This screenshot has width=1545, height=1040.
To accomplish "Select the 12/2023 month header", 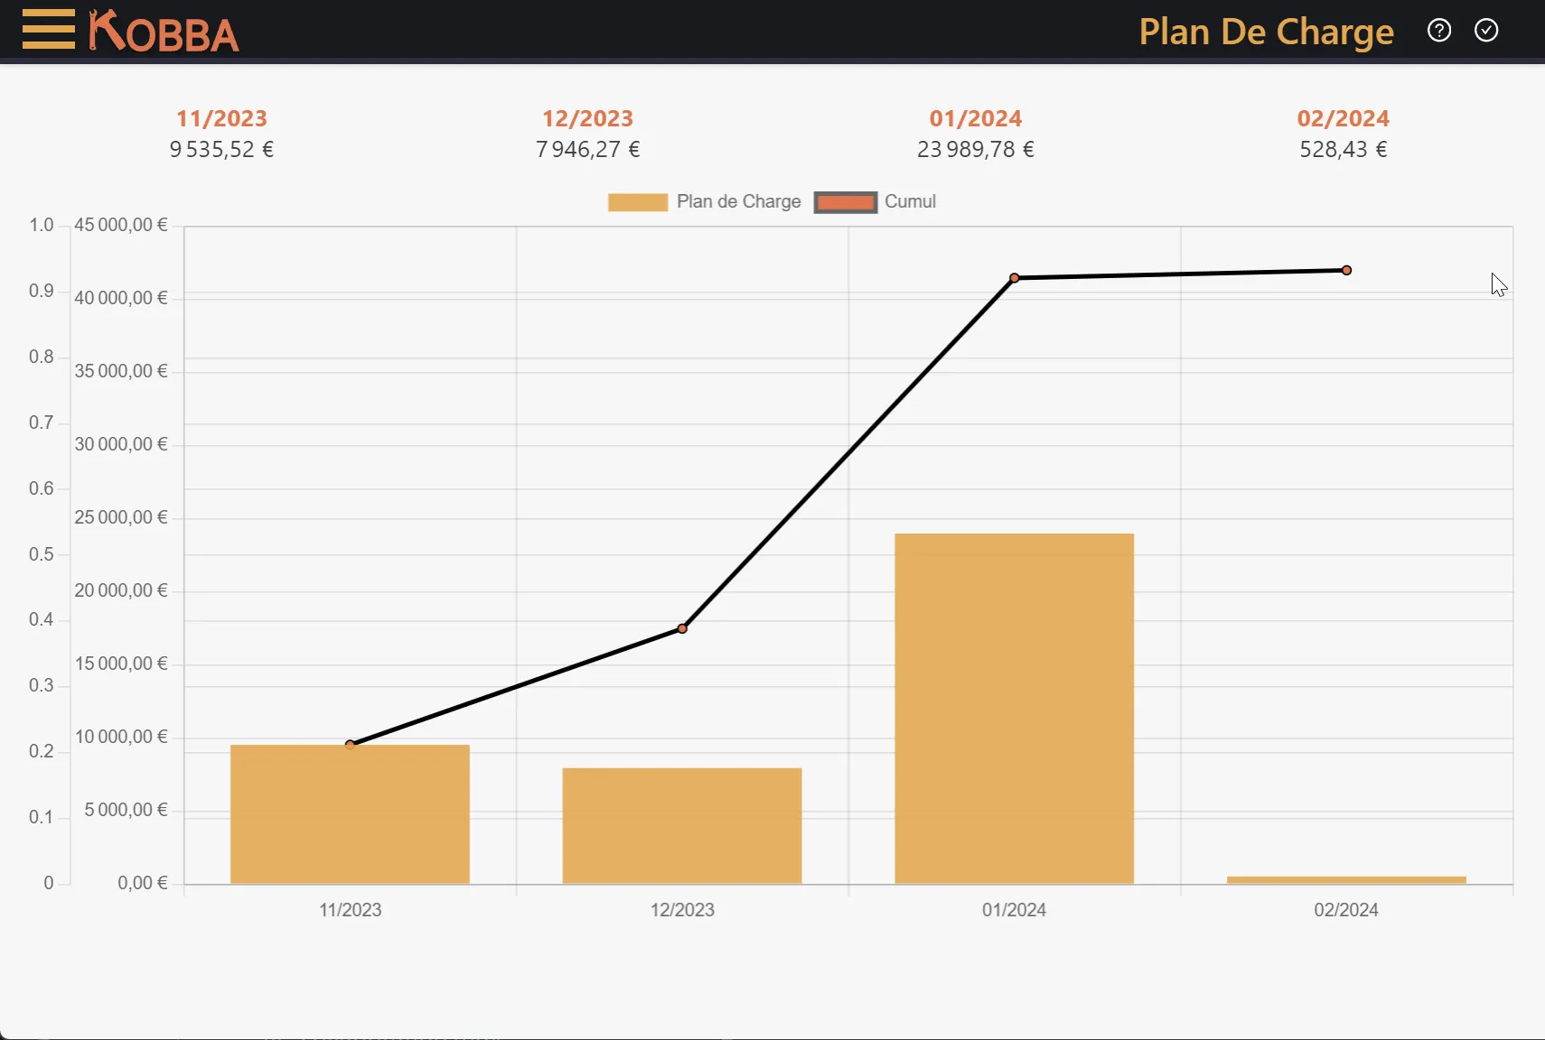I will click(x=587, y=118).
